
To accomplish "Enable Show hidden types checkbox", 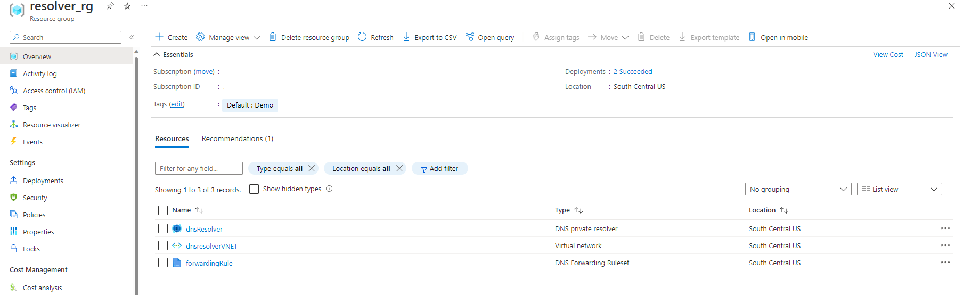I will 254,189.
